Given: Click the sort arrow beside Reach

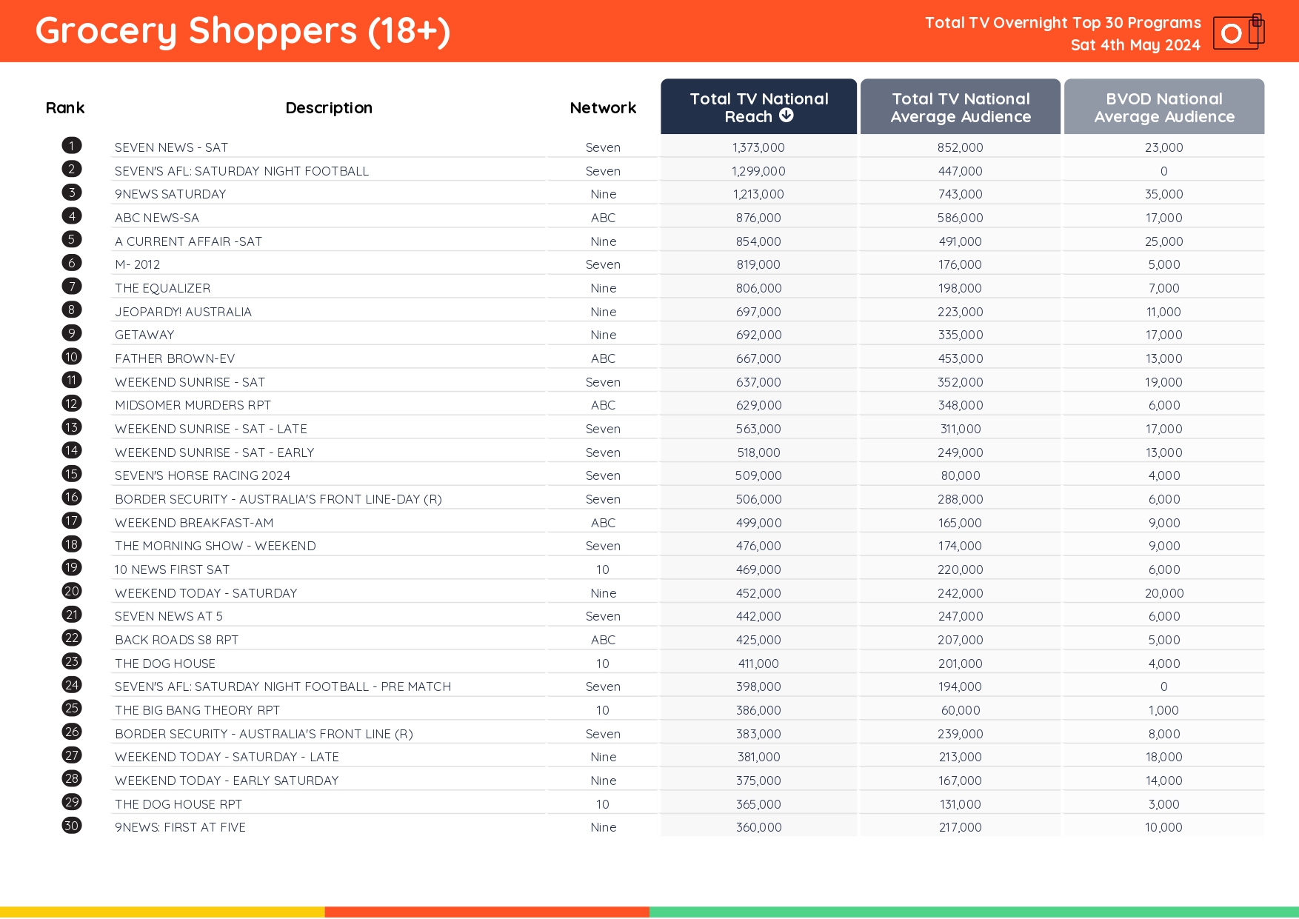Looking at the screenshot, I should tap(787, 116).
